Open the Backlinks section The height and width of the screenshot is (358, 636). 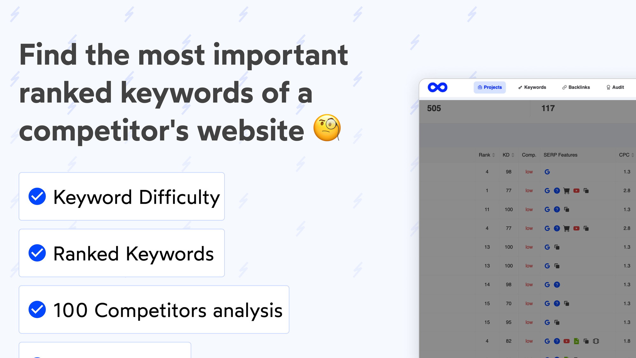576,87
